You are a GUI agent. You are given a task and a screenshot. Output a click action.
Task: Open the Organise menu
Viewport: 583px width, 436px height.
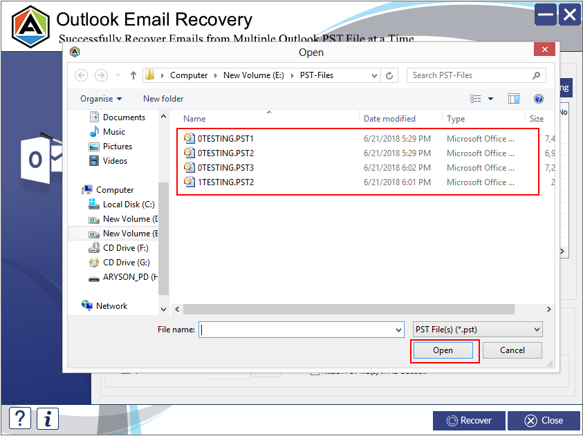click(101, 99)
